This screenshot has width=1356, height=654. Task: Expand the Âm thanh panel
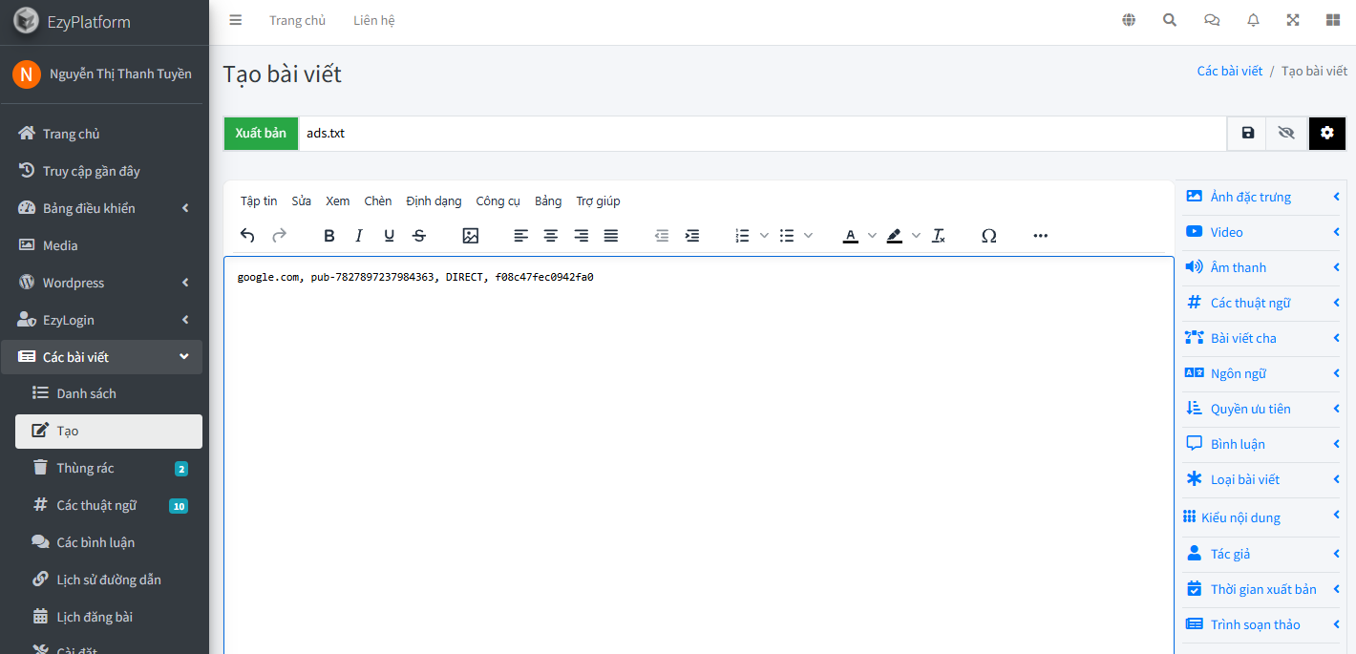pos(1261,267)
